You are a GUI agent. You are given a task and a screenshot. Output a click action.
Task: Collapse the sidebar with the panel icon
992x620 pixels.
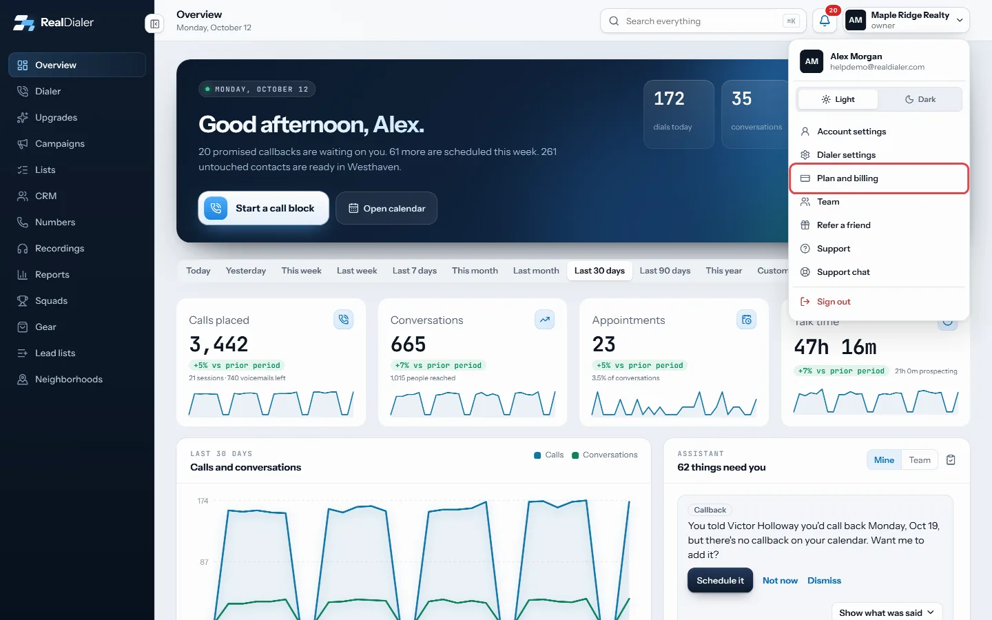click(154, 24)
